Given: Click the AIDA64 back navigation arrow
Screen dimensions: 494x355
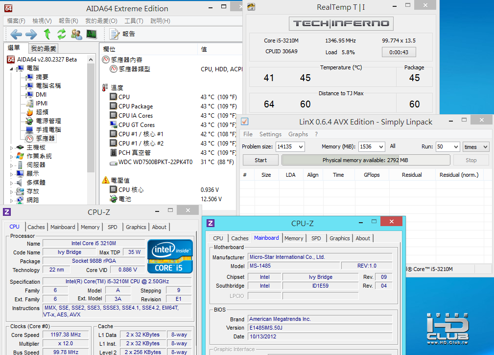Looking at the screenshot, I should point(16,34).
